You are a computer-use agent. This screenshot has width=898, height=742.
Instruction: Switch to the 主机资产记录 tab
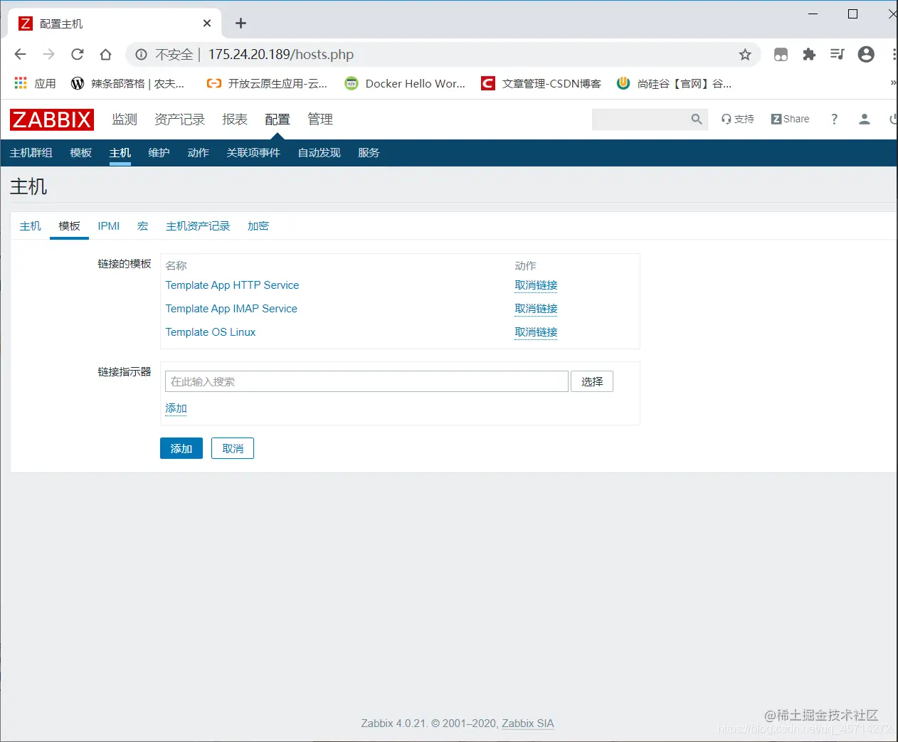click(x=198, y=226)
